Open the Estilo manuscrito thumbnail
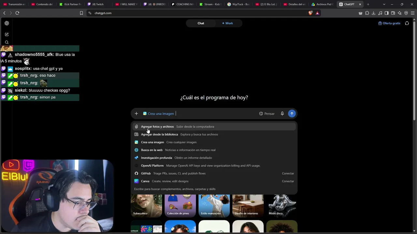 (214, 206)
